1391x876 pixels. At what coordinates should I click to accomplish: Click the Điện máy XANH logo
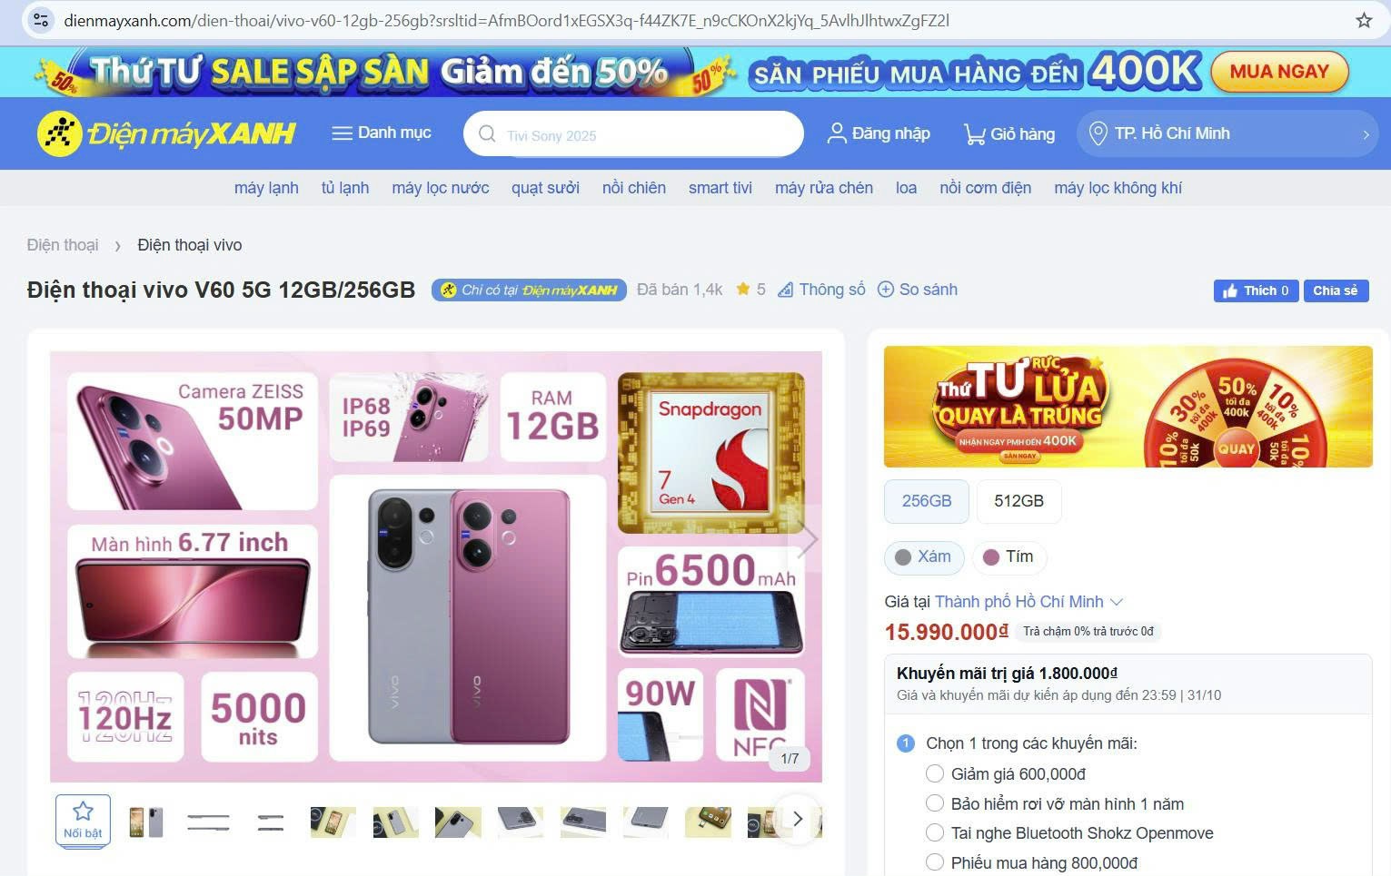(166, 133)
